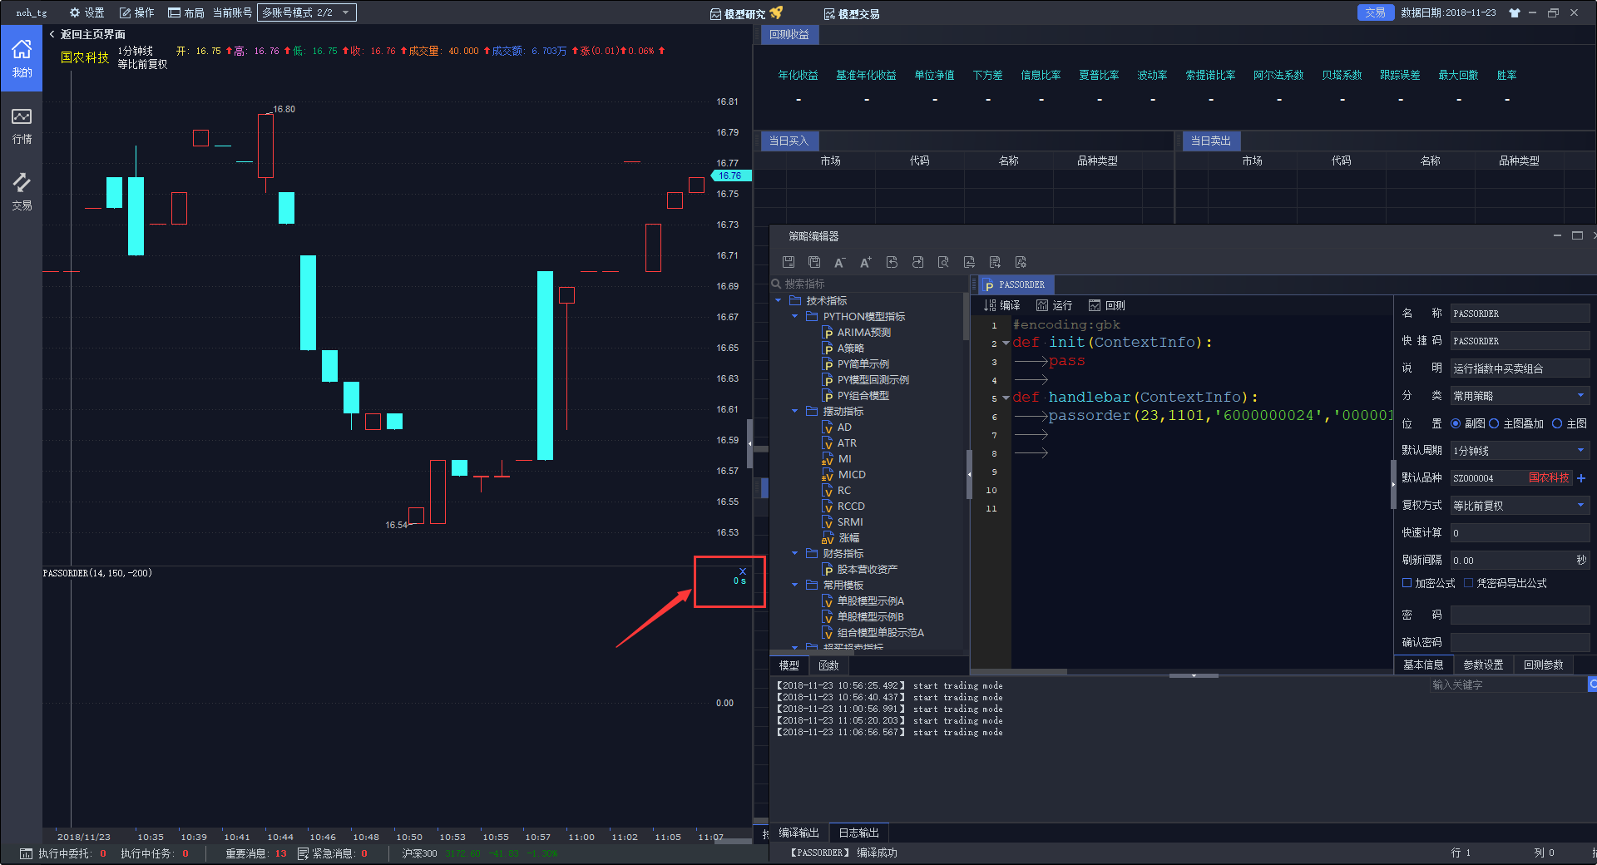Image resolution: width=1597 pixels, height=865 pixels.
Task: Click the 回测 backtest button
Action: click(x=1107, y=305)
